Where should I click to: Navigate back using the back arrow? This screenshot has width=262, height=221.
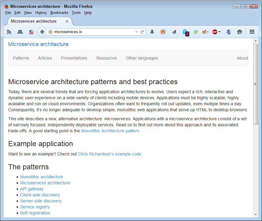point(42,32)
